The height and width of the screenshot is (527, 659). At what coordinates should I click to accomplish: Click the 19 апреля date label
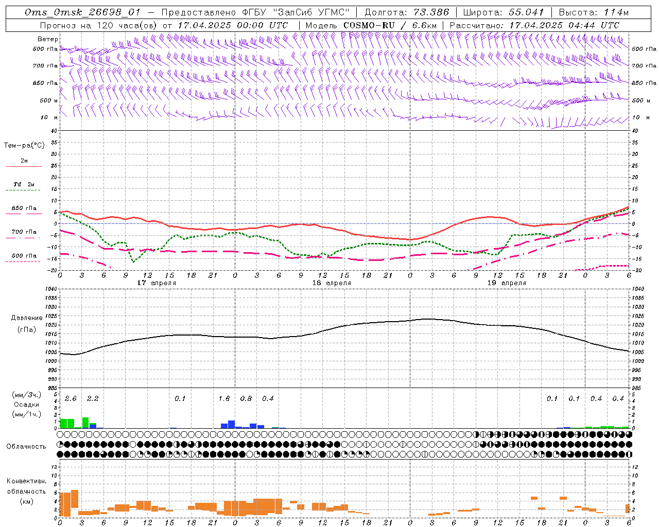507,283
